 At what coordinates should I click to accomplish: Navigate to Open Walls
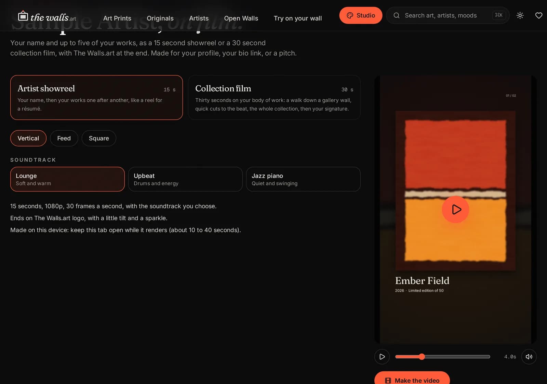click(x=241, y=18)
